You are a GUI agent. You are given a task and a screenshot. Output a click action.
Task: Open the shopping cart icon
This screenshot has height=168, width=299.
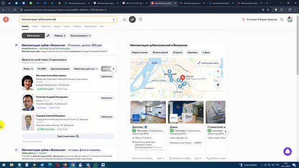(x=282, y=20)
